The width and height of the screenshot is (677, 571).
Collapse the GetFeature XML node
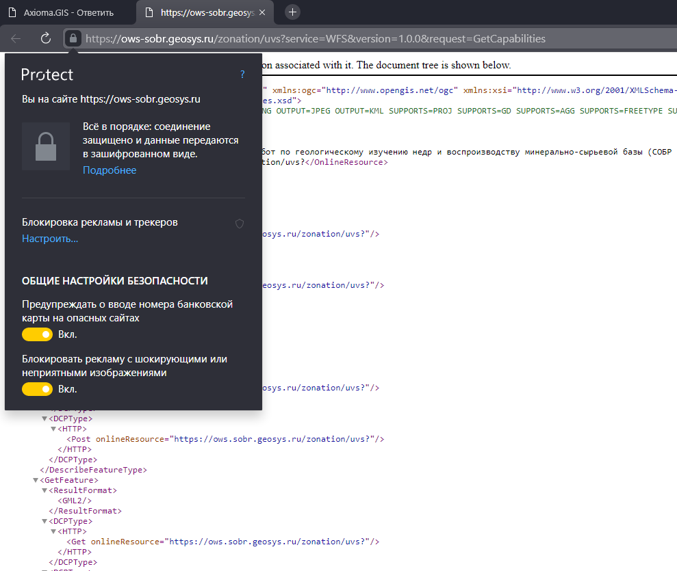[x=36, y=481]
